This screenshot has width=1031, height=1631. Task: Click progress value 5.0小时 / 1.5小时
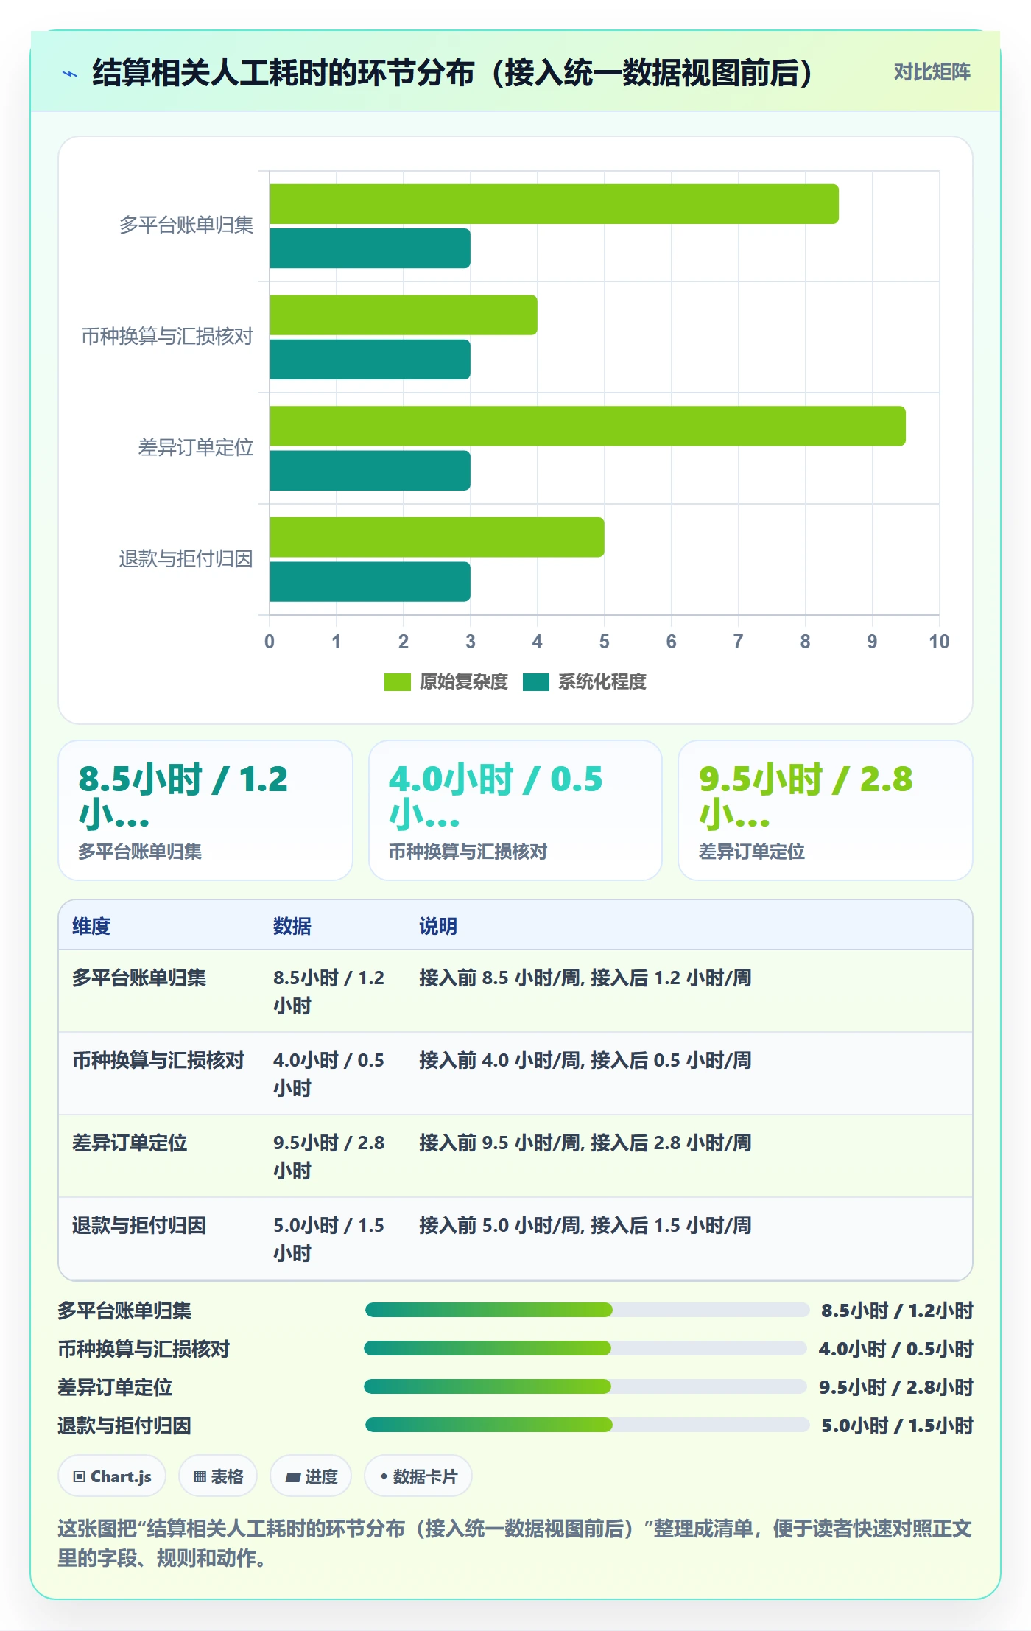coord(898,1425)
